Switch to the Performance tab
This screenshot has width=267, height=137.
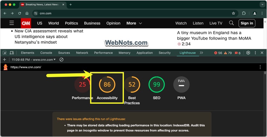click(103, 53)
